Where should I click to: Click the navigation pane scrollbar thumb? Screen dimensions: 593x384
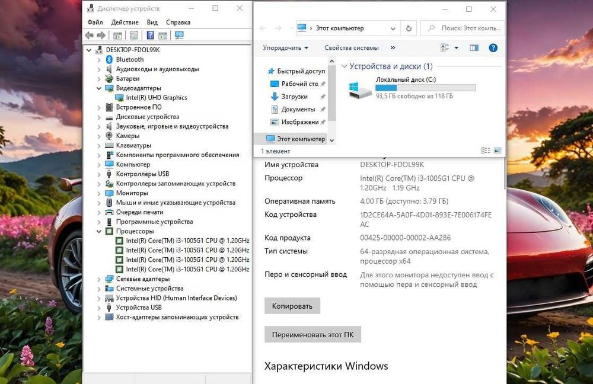click(331, 94)
